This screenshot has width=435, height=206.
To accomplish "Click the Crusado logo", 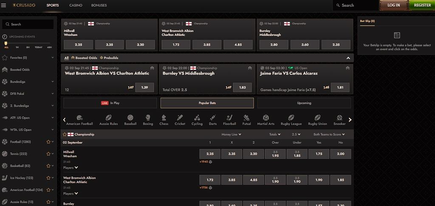I will (24, 5).
